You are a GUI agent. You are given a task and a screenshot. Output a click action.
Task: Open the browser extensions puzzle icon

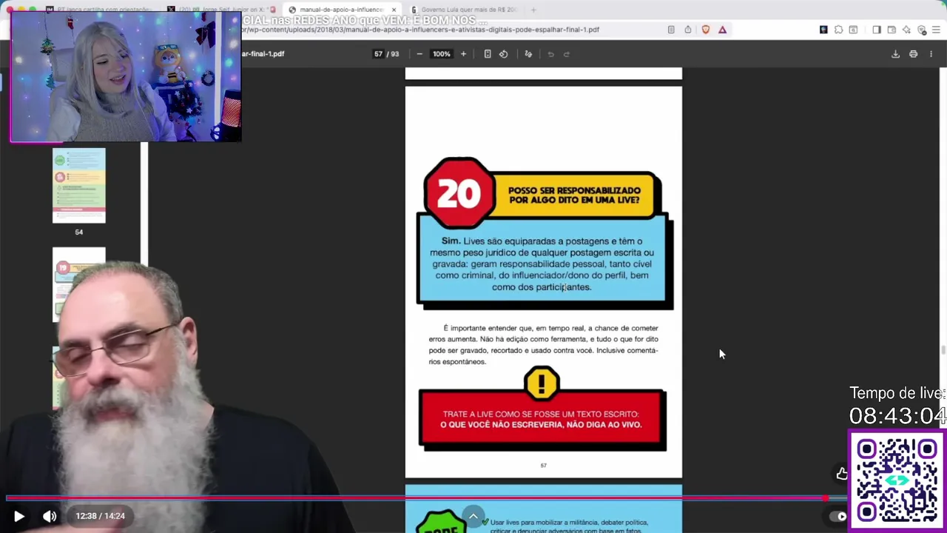point(838,30)
